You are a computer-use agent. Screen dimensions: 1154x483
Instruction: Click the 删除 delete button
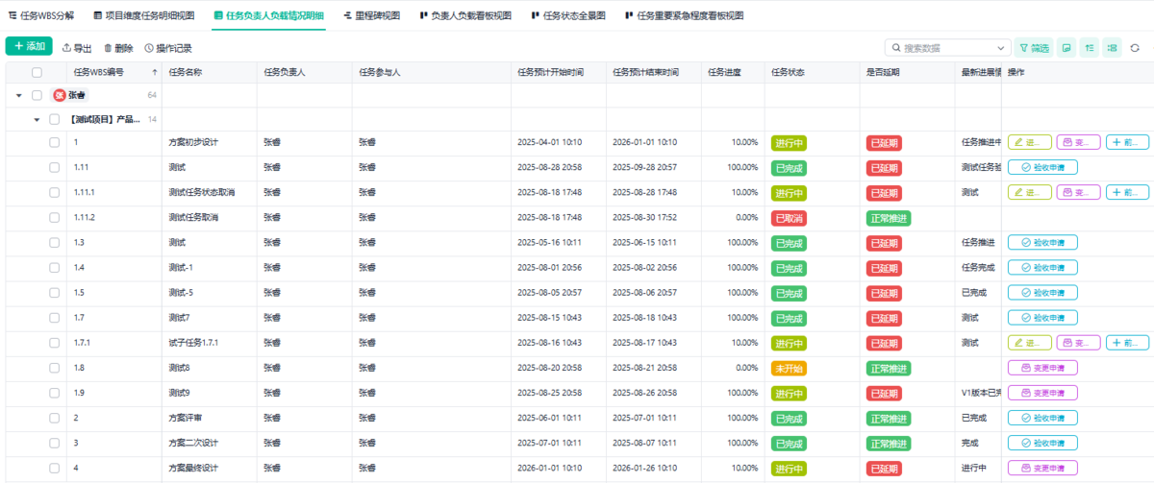pyautogui.click(x=118, y=48)
